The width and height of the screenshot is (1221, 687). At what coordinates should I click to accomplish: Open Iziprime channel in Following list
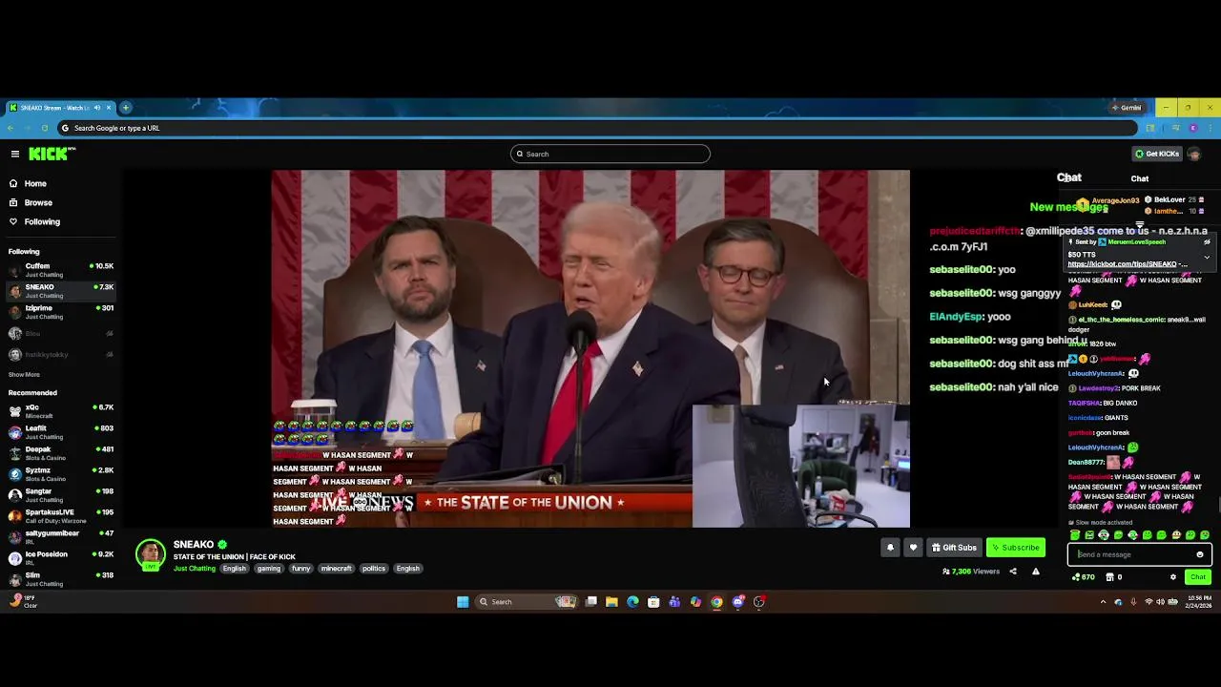(61, 311)
